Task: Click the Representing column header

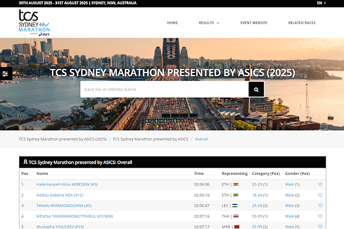Action: (x=234, y=174)
